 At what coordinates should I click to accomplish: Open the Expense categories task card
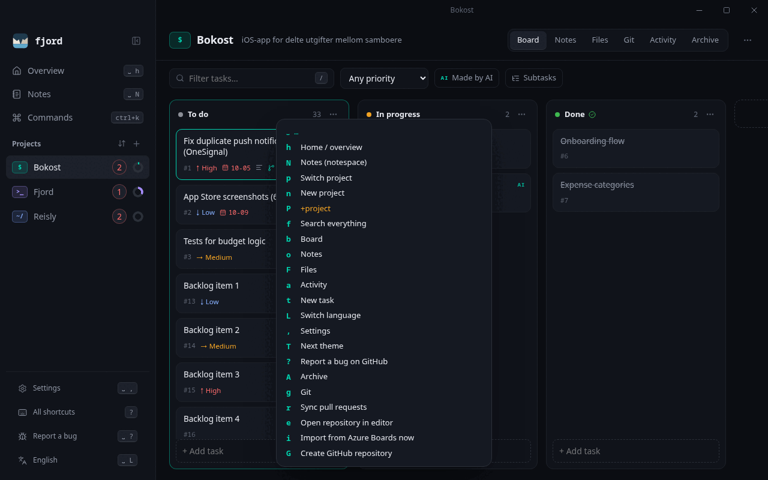(636, 193)
